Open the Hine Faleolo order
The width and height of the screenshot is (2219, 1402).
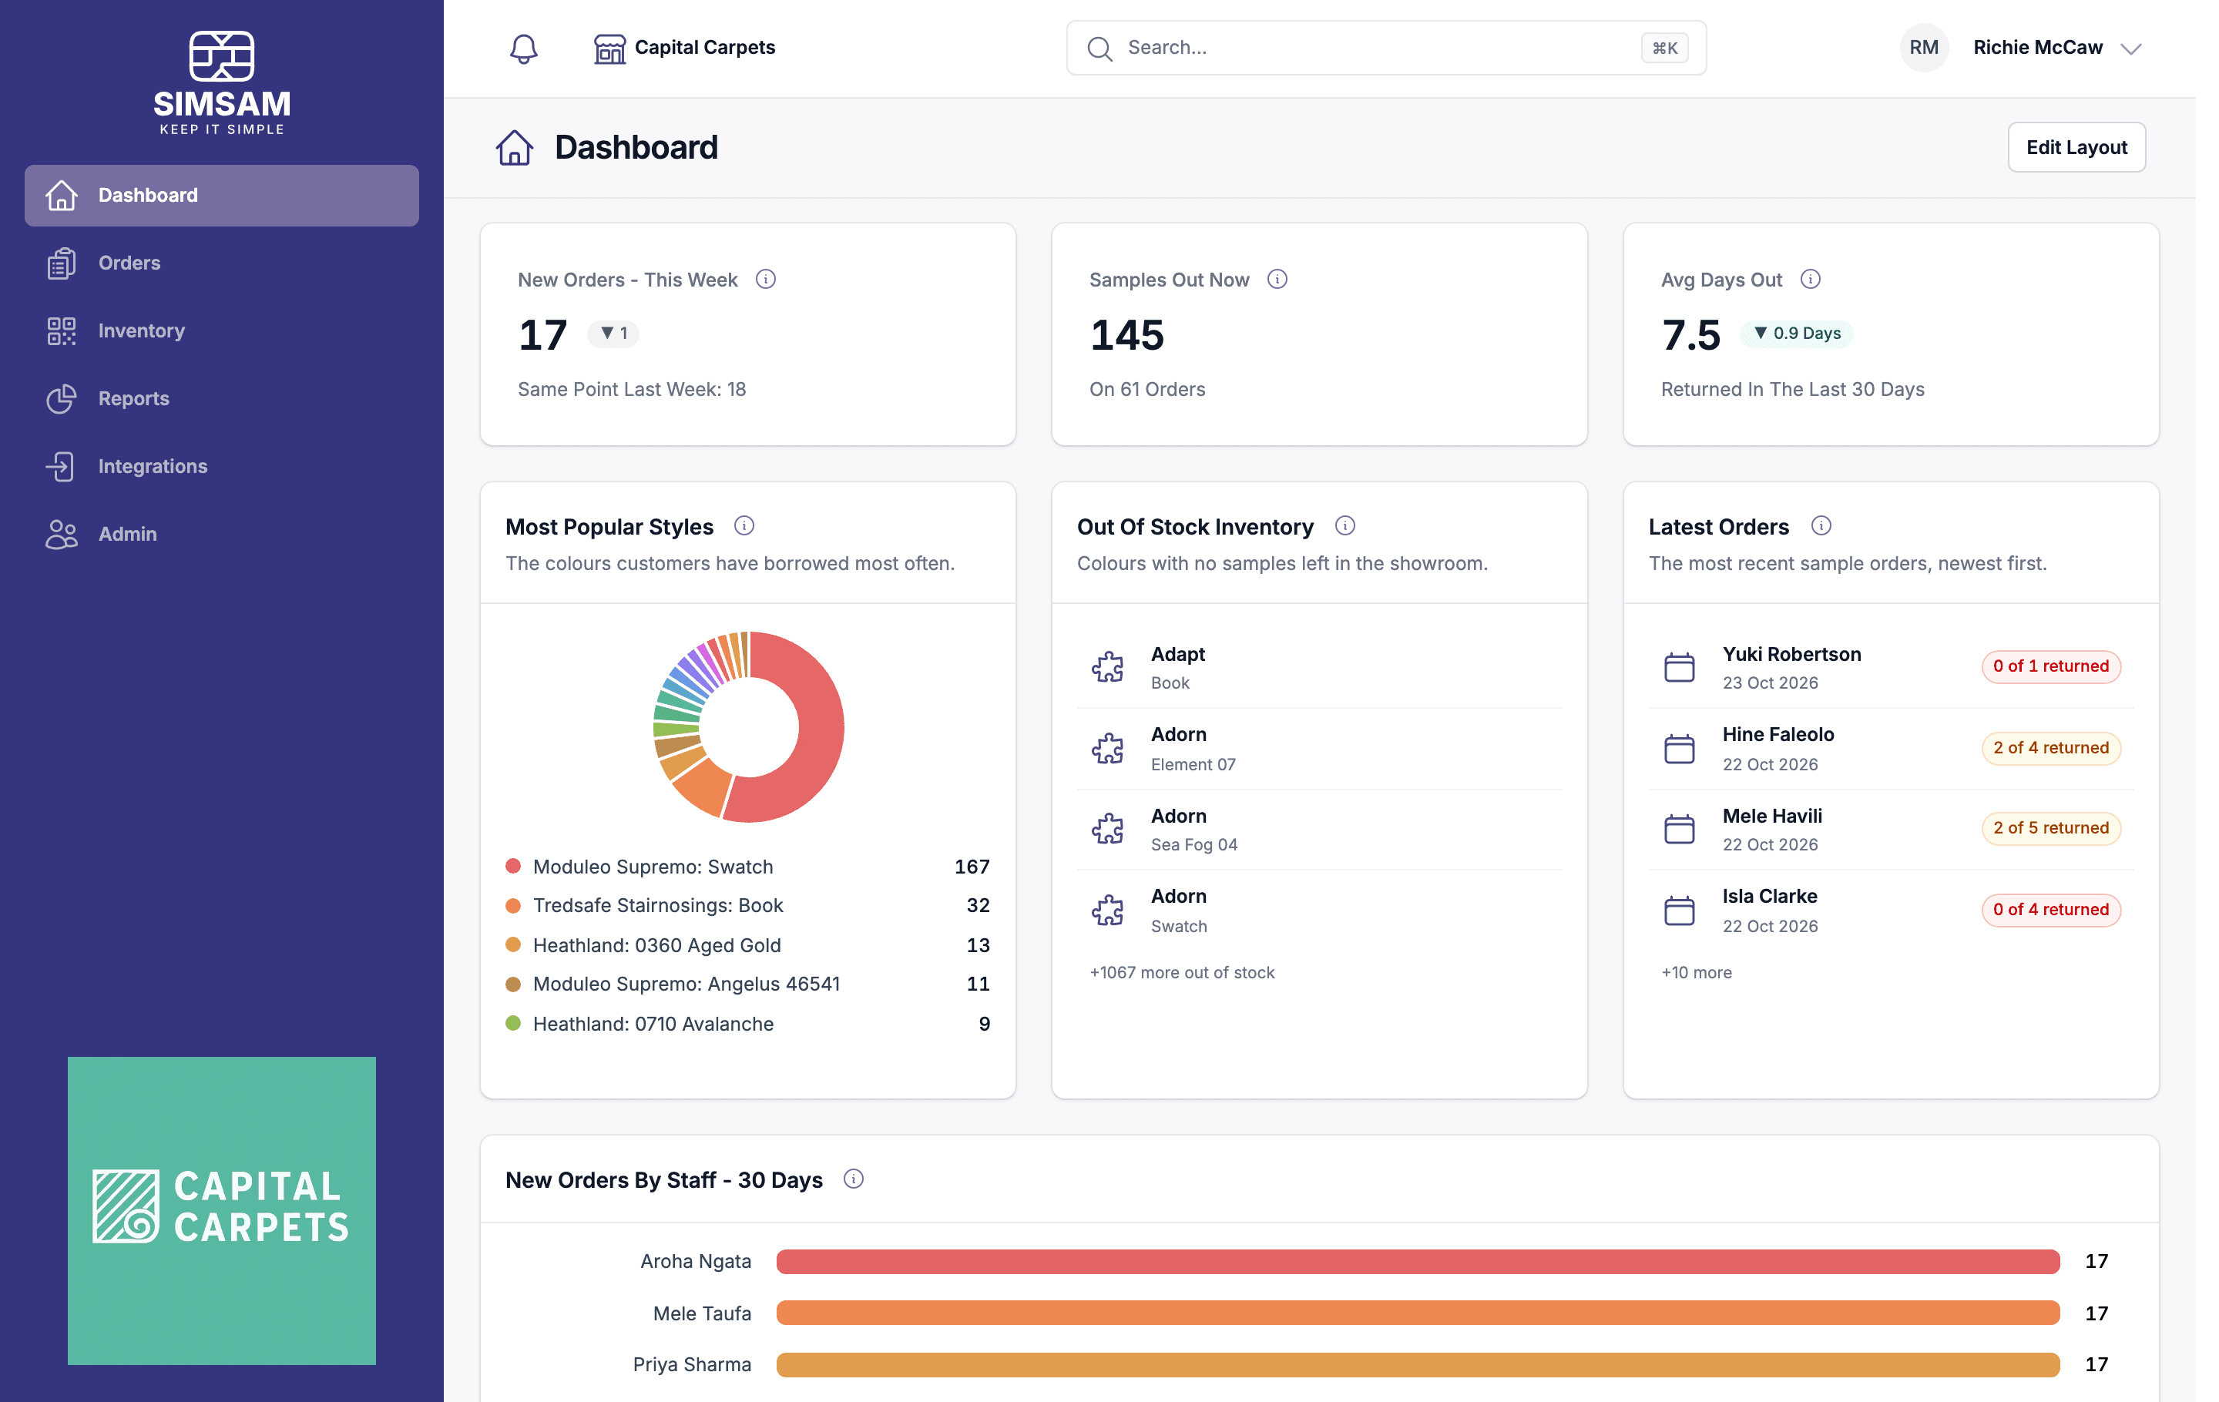tap(1890, 748)
